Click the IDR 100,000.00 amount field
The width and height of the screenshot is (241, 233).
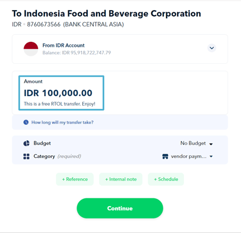click(x=62, y=93)
